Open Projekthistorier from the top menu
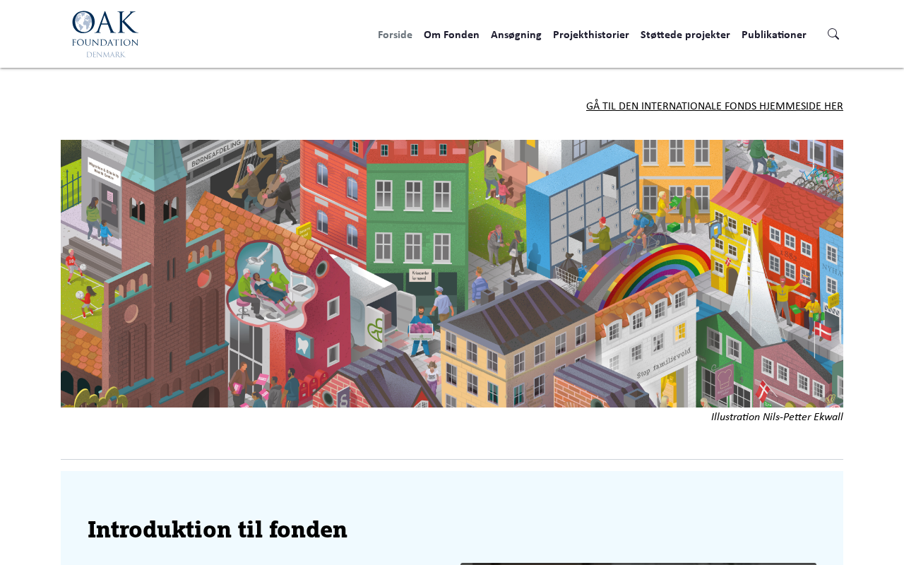This screenshot has width=904, height=565. tap(591, 35)
